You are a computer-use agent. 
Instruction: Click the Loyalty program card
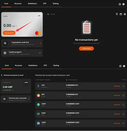coord(22,53)
